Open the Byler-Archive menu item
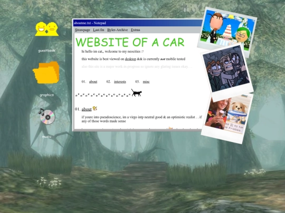The width and height of the screenshot is (285, 213). click(x=117, y=30)
